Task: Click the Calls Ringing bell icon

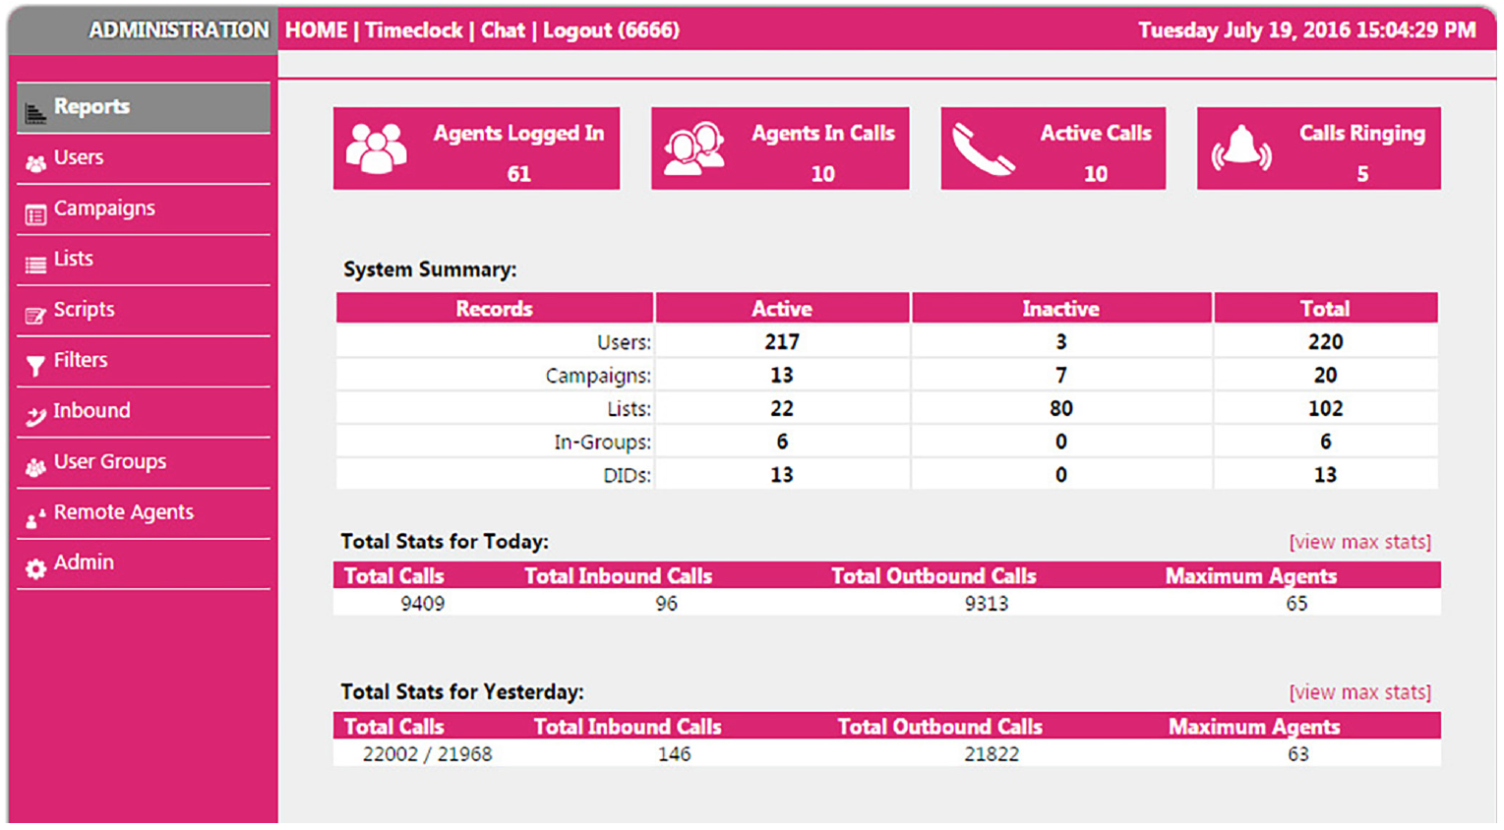Action: click(1241, 148)
